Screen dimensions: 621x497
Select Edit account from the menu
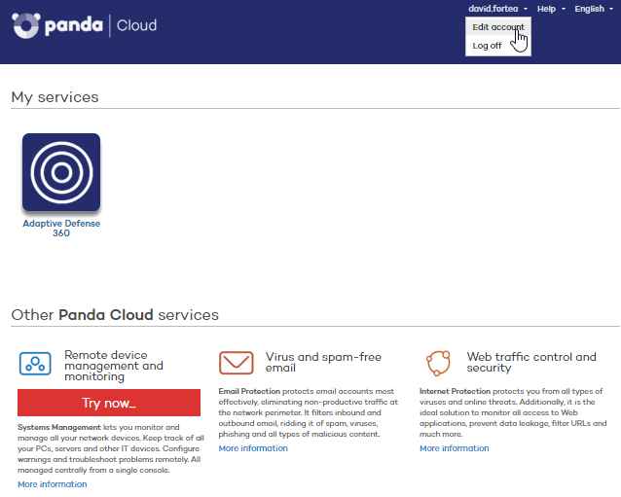497,27
